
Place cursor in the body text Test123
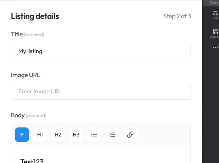[31, 161]
